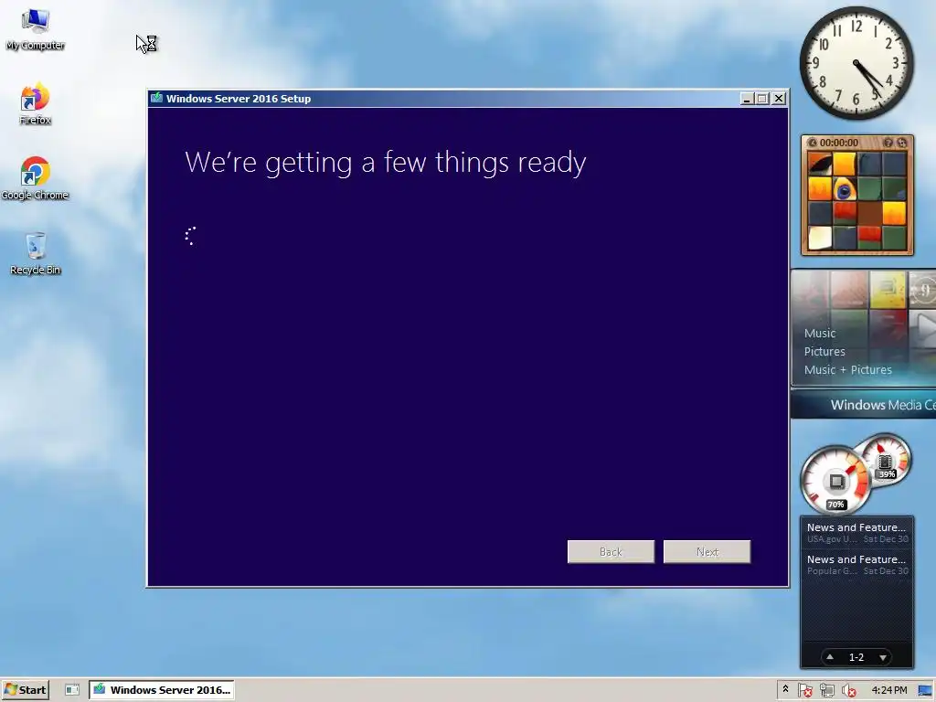Click the Show Desktop quick launch icon
Image resolution: width=936 pixels, height=702 pixels.
point(72,689)
